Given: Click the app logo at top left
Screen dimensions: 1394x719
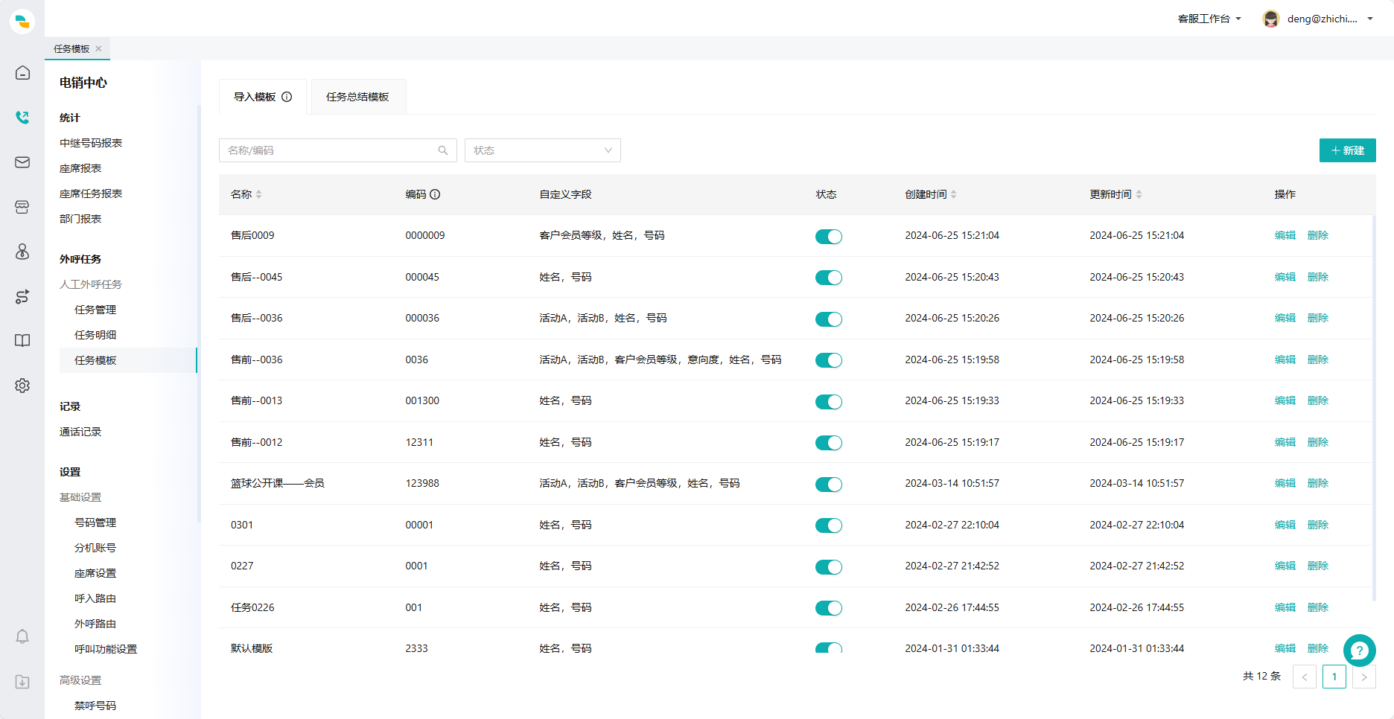Looking at the screenshot, I should tap(22, 21).
